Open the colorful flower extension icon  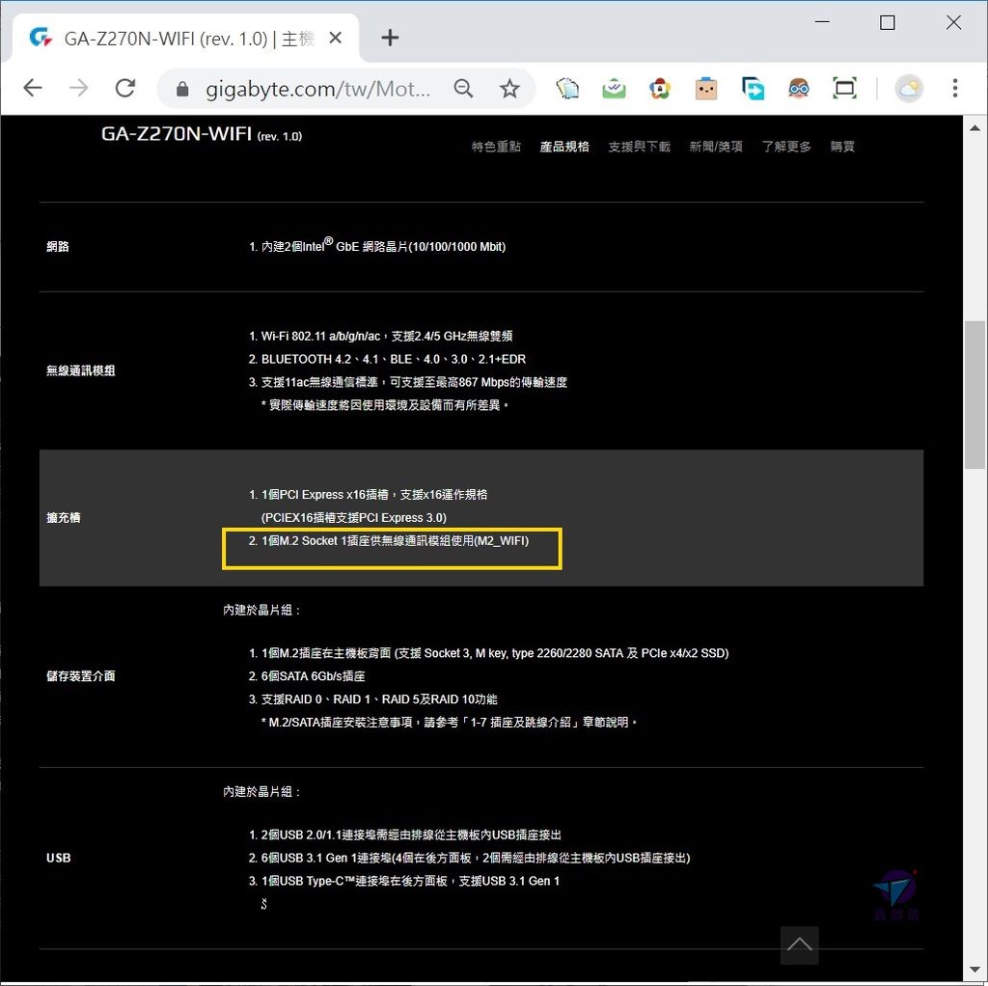[660, 88]
